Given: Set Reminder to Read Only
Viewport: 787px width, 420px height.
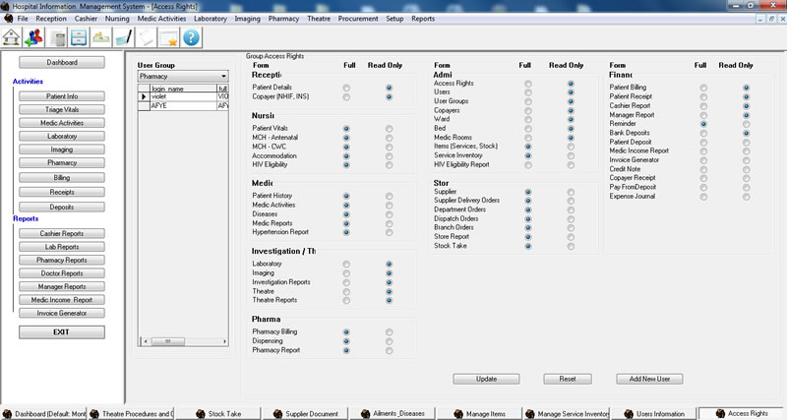Looking at the screenshot, I should 746,124.
